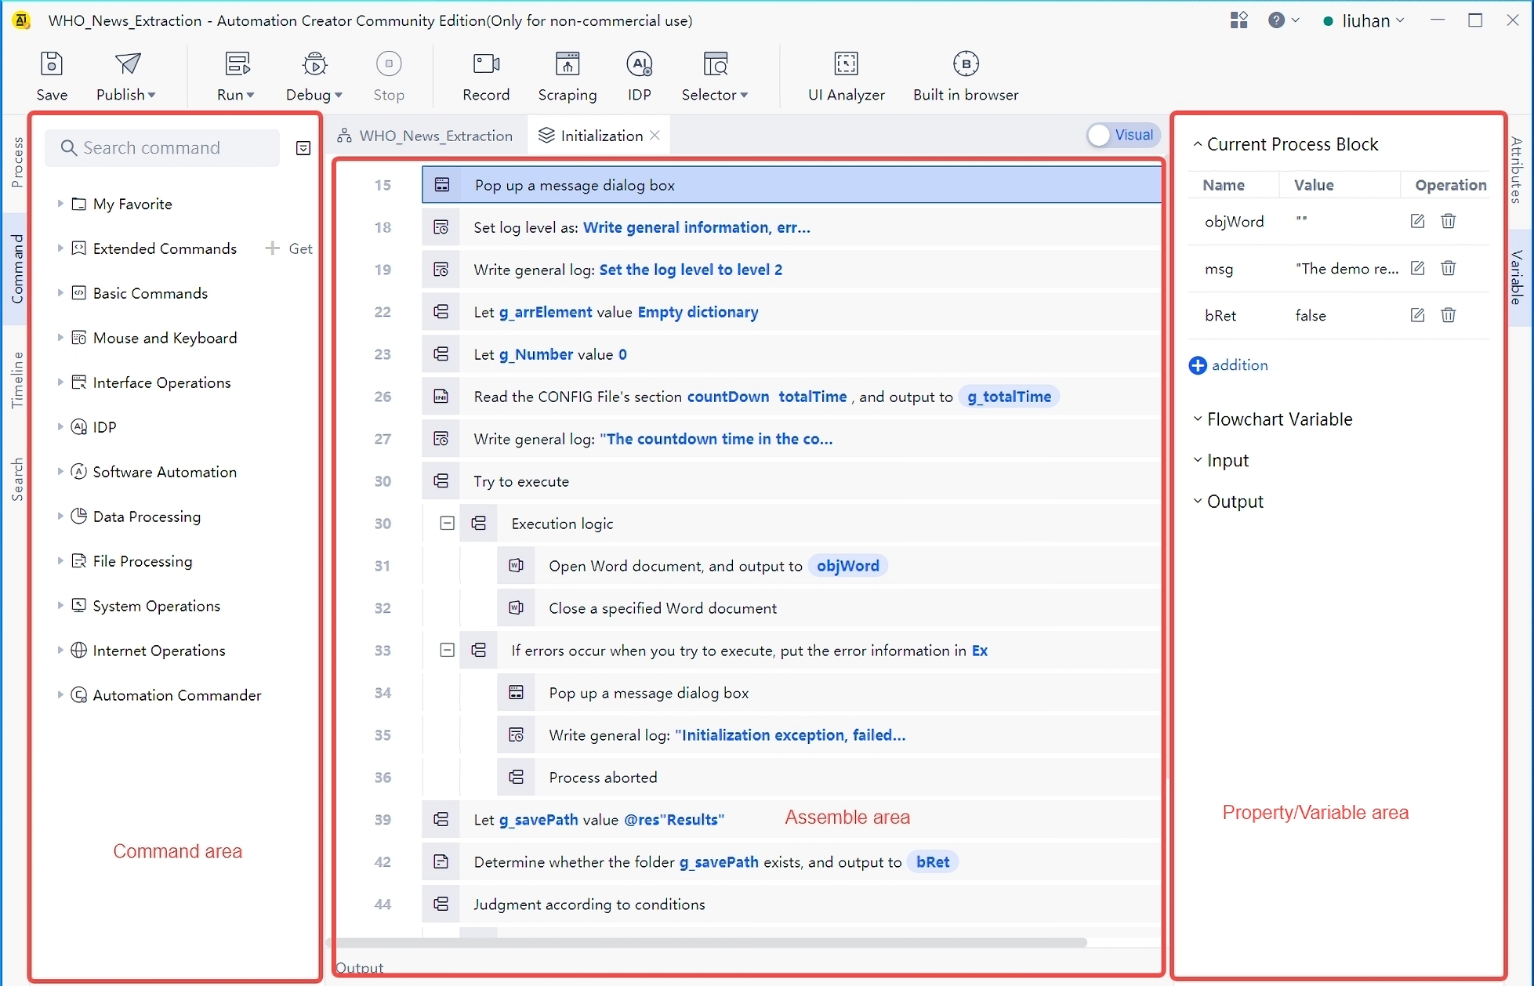Expand Mouse and Keyboard category
Image resolution: width=1534 pixels, height=986 pixels.
pos(60,338)
